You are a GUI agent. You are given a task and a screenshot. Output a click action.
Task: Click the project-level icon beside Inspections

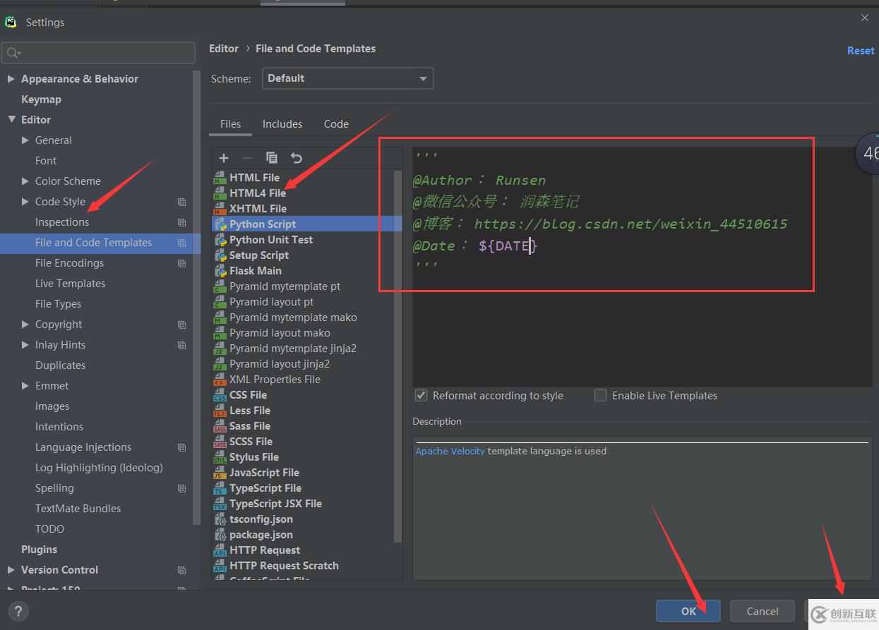tap(181, 222)
